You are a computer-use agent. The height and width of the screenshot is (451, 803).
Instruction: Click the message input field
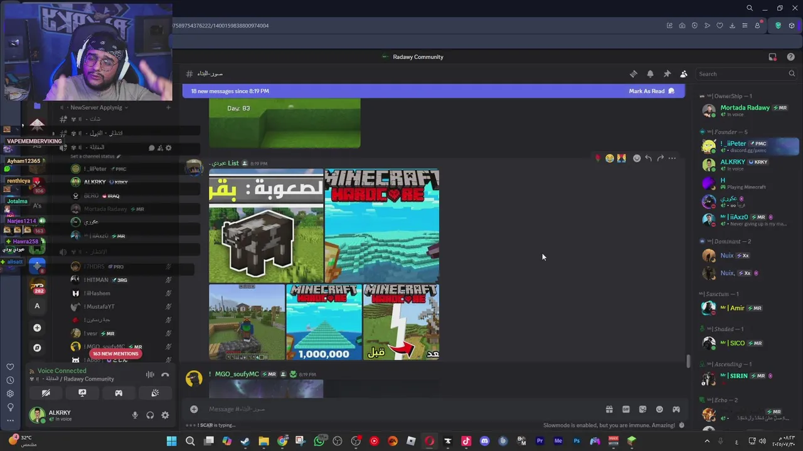(401, 409)
